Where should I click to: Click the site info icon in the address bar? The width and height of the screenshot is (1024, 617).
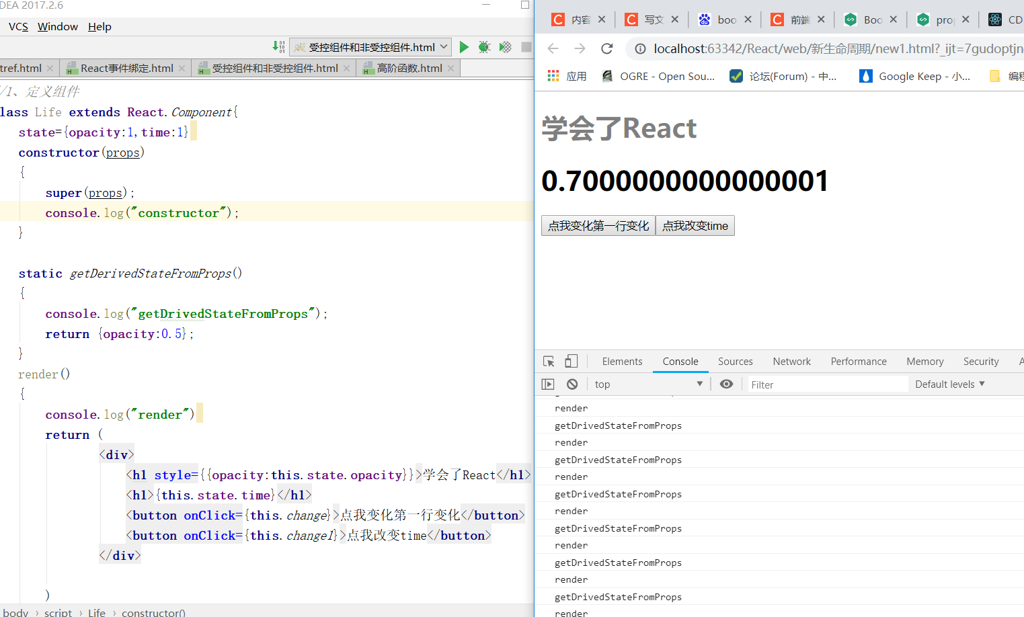click(x=641, y=48)
